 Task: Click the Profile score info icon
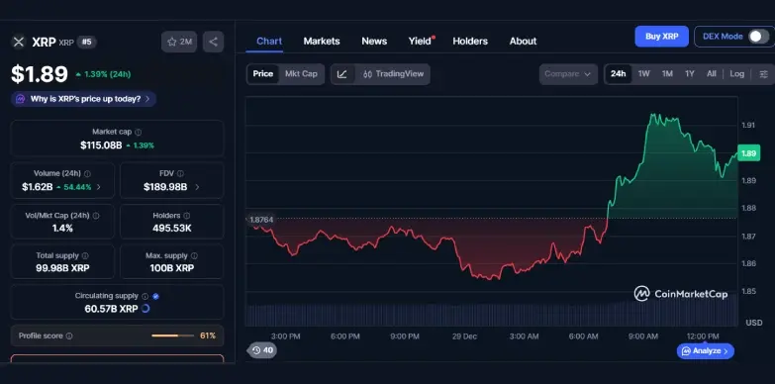[x=69, y=336]
